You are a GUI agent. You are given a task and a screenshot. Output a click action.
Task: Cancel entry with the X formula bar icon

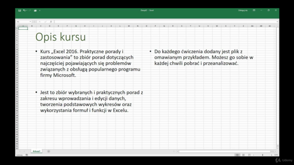pyautogui.click(x=40, y=22)
